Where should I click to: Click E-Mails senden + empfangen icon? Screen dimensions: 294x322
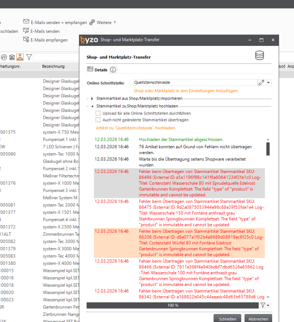pos(26,21)
